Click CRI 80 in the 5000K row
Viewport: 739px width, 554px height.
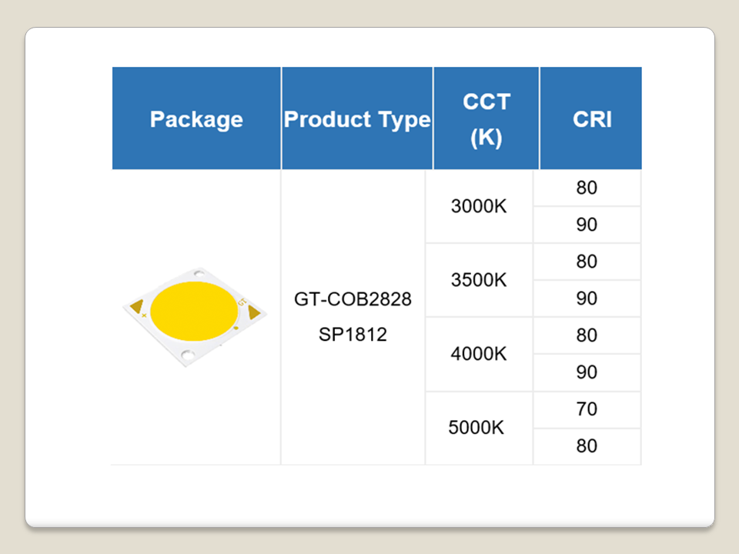tap(587, 446)
